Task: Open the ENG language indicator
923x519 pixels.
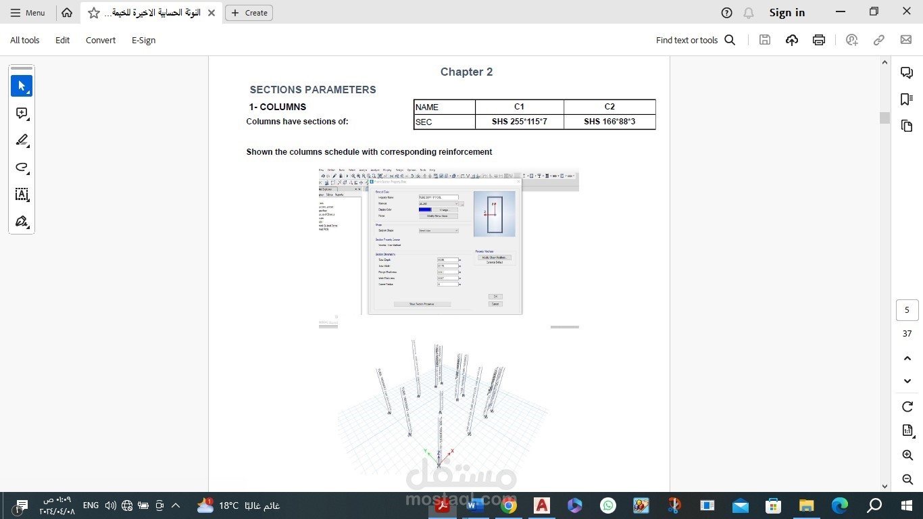Action: [91, 505]
